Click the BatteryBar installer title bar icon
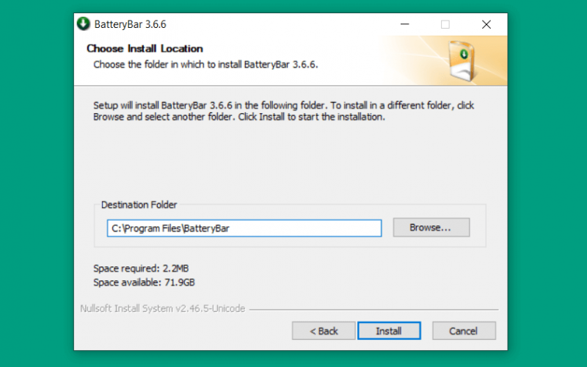Viewport: 587px width, 367px height. (84, 23)
